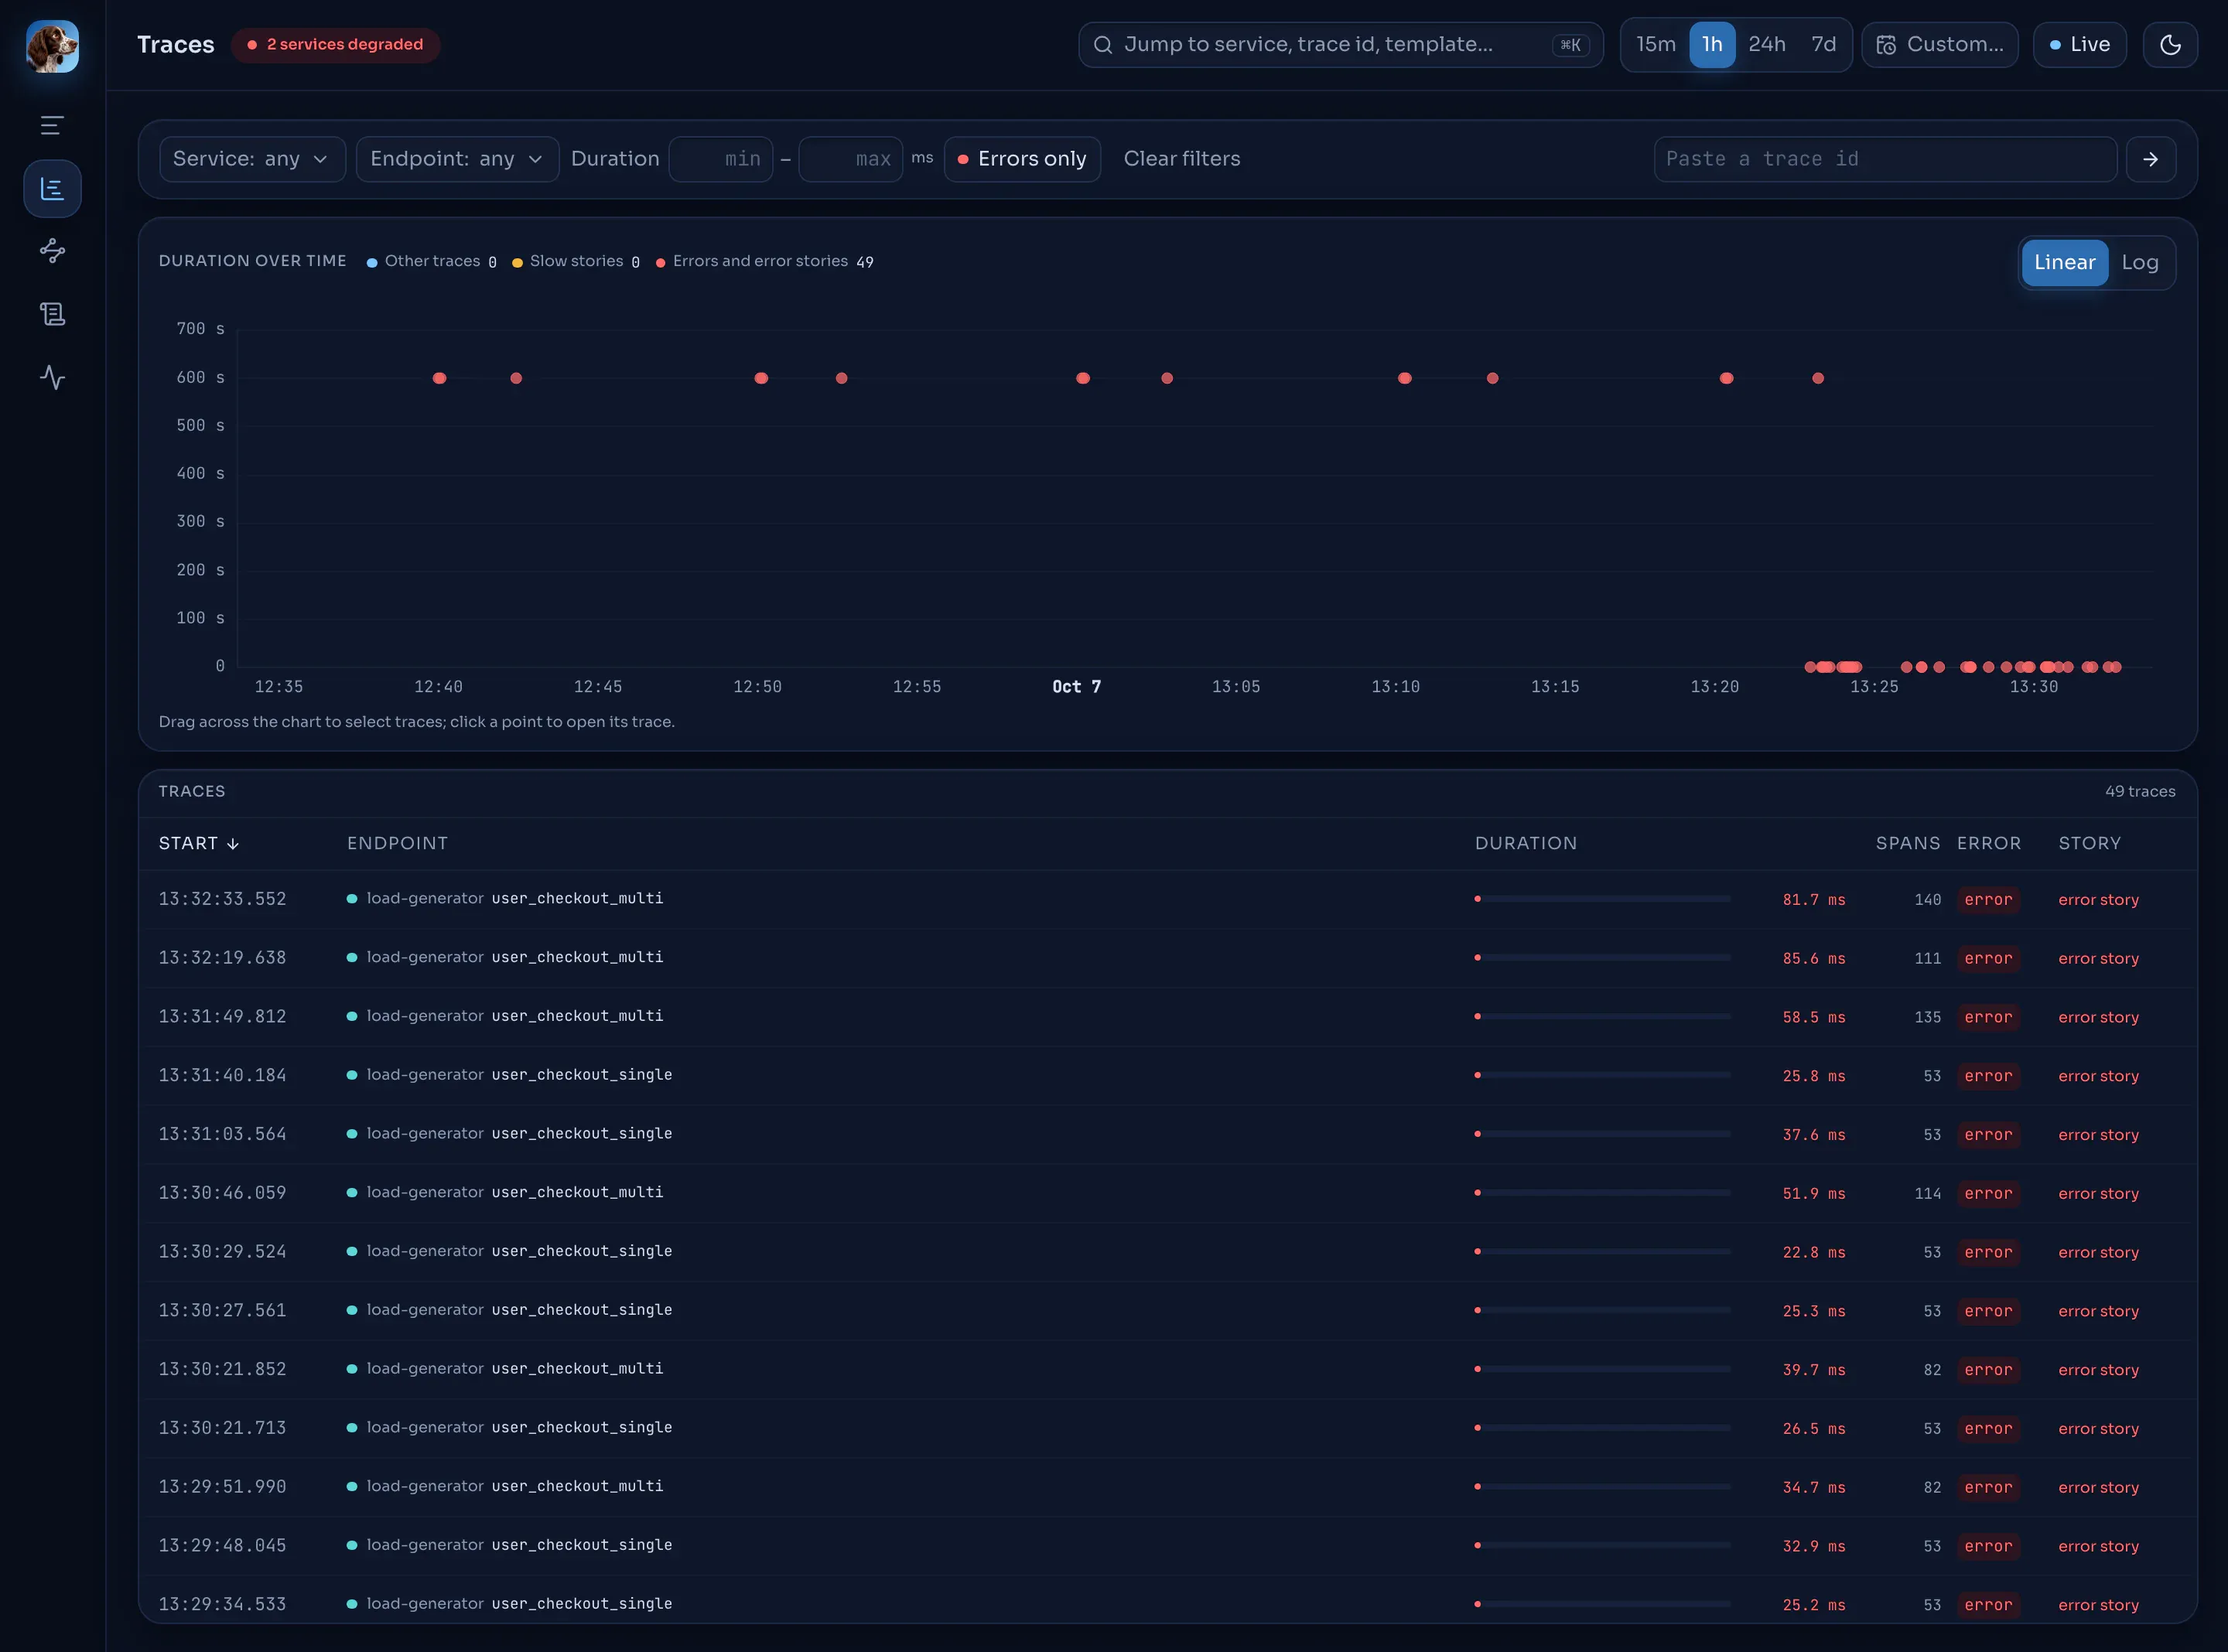
Task: Select the 15m time range
Action: coord(1656,45)
